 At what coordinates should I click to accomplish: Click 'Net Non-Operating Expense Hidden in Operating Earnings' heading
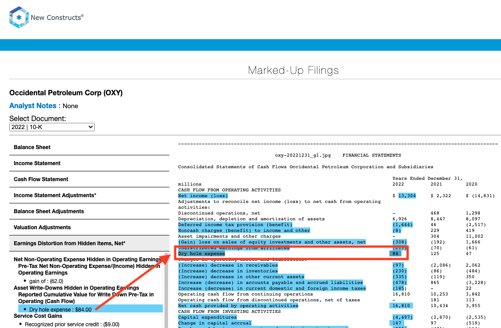87,259
